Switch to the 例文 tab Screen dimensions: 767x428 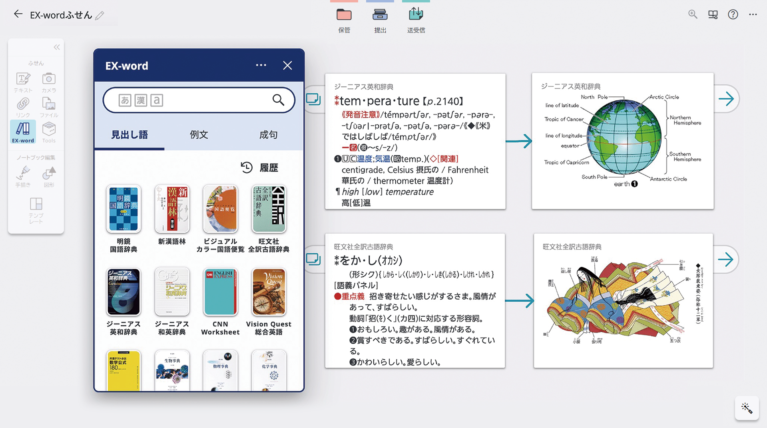(x=199, y=135)
